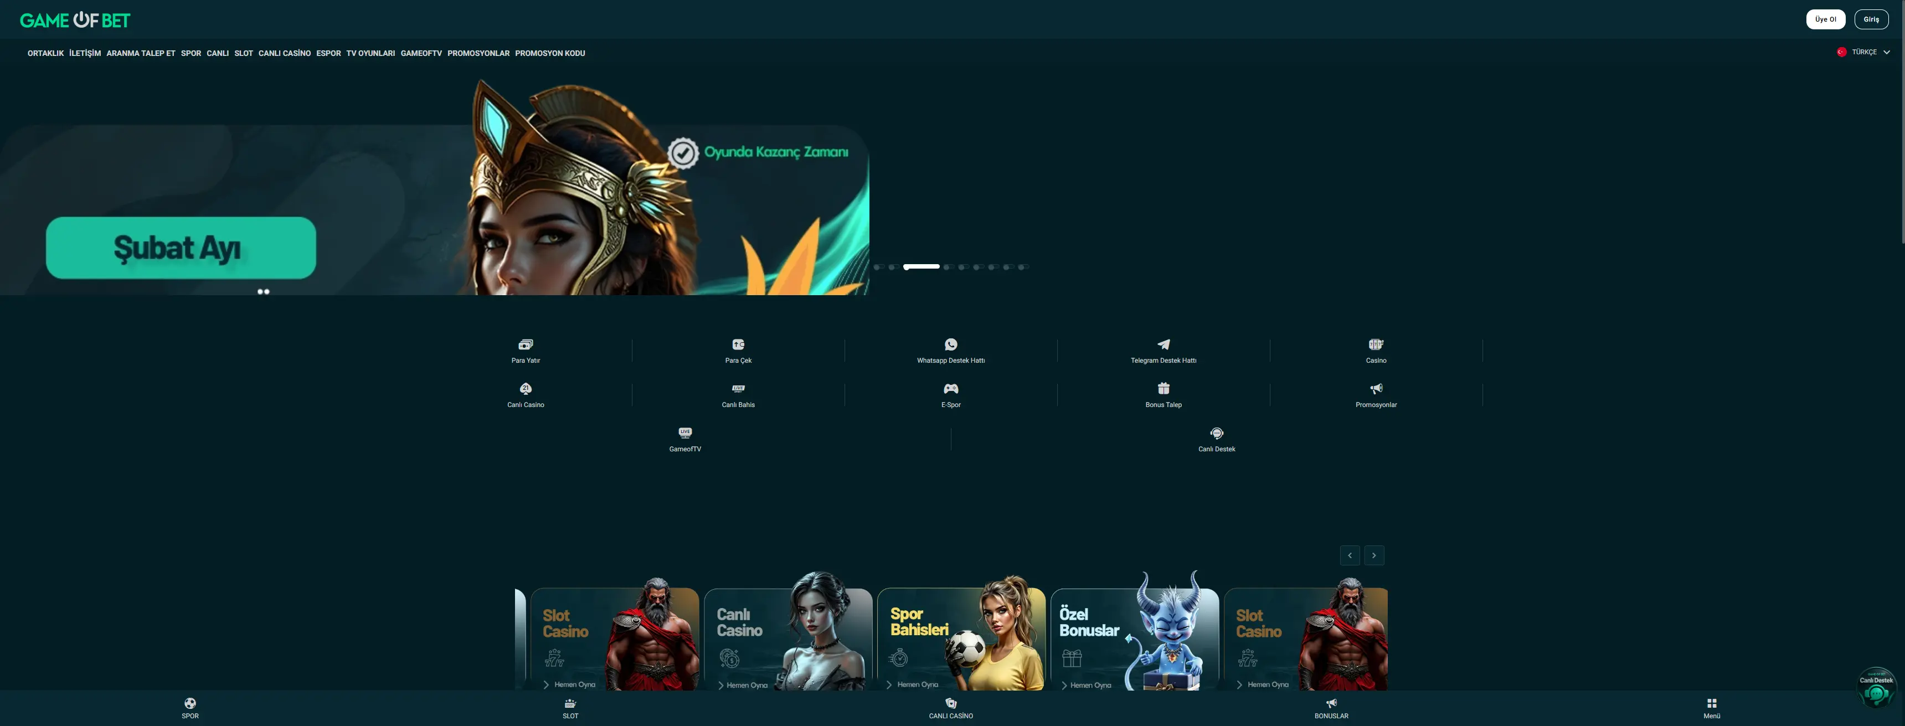This screenshot has width=1905, height=726.
Task: Open the Whatsapp Destek Hattı icon
Action: (x=950, y=344)
